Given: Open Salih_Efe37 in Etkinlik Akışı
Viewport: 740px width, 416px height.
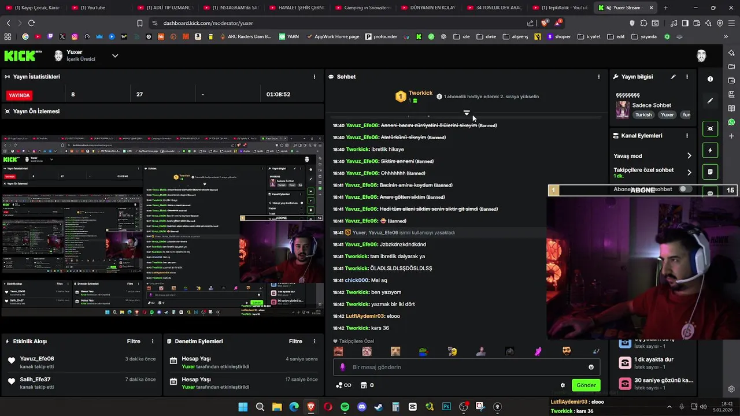Looking at the screenshot, I should click(x=35, y=380).
